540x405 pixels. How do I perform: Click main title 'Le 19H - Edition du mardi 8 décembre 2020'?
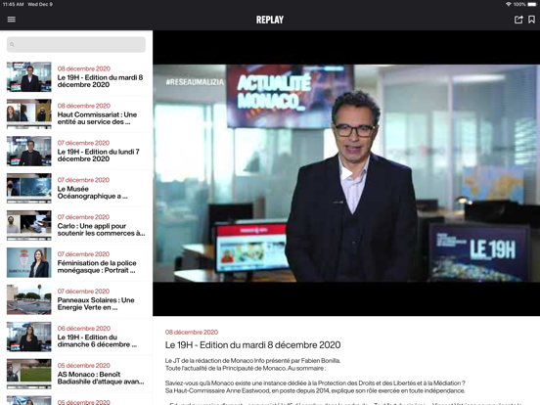coord(252,345)
